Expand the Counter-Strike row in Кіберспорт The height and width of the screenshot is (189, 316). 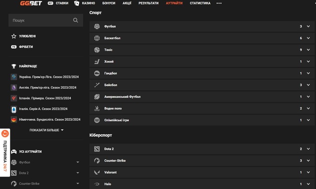pyautogui.click(x=309, y=161)
